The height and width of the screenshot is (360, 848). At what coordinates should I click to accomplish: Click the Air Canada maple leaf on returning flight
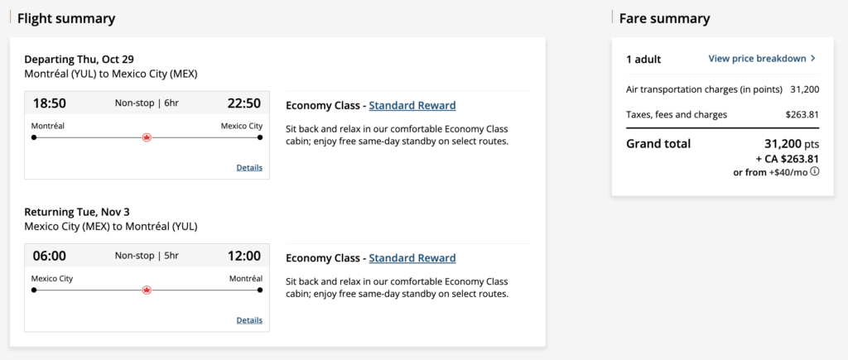147,290
